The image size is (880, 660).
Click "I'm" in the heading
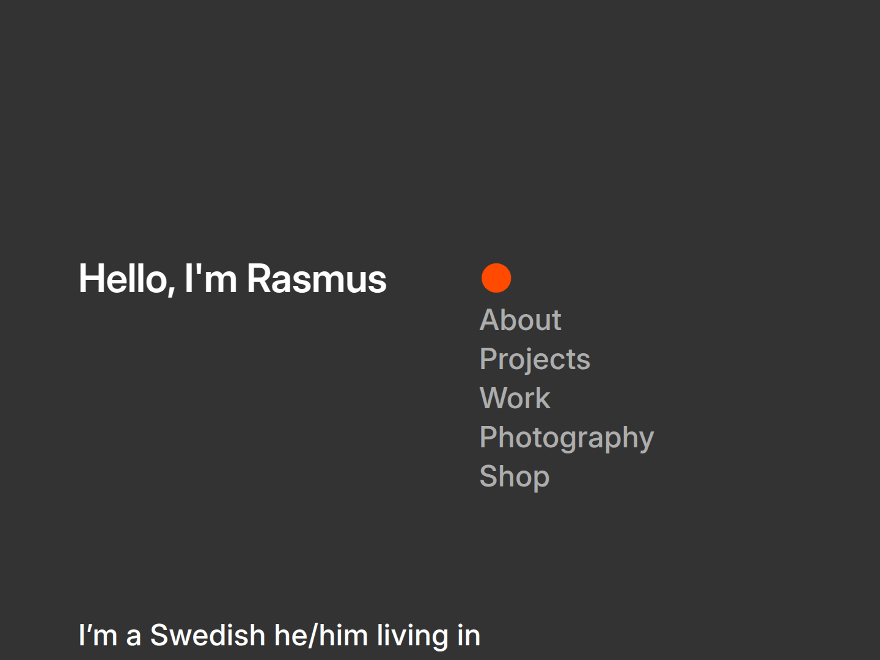[211, 279]
